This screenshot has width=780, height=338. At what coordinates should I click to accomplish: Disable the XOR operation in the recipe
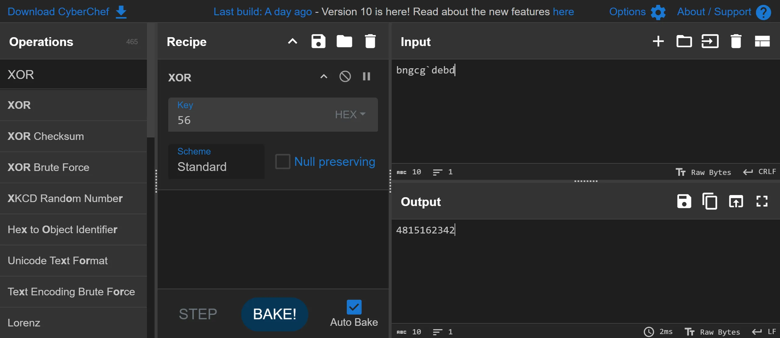coord(345,76)
